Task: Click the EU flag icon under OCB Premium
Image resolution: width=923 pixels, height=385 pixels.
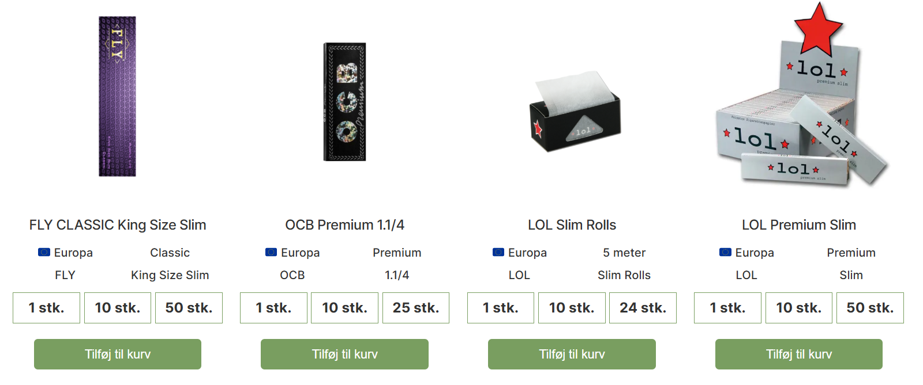Action: 271,252
